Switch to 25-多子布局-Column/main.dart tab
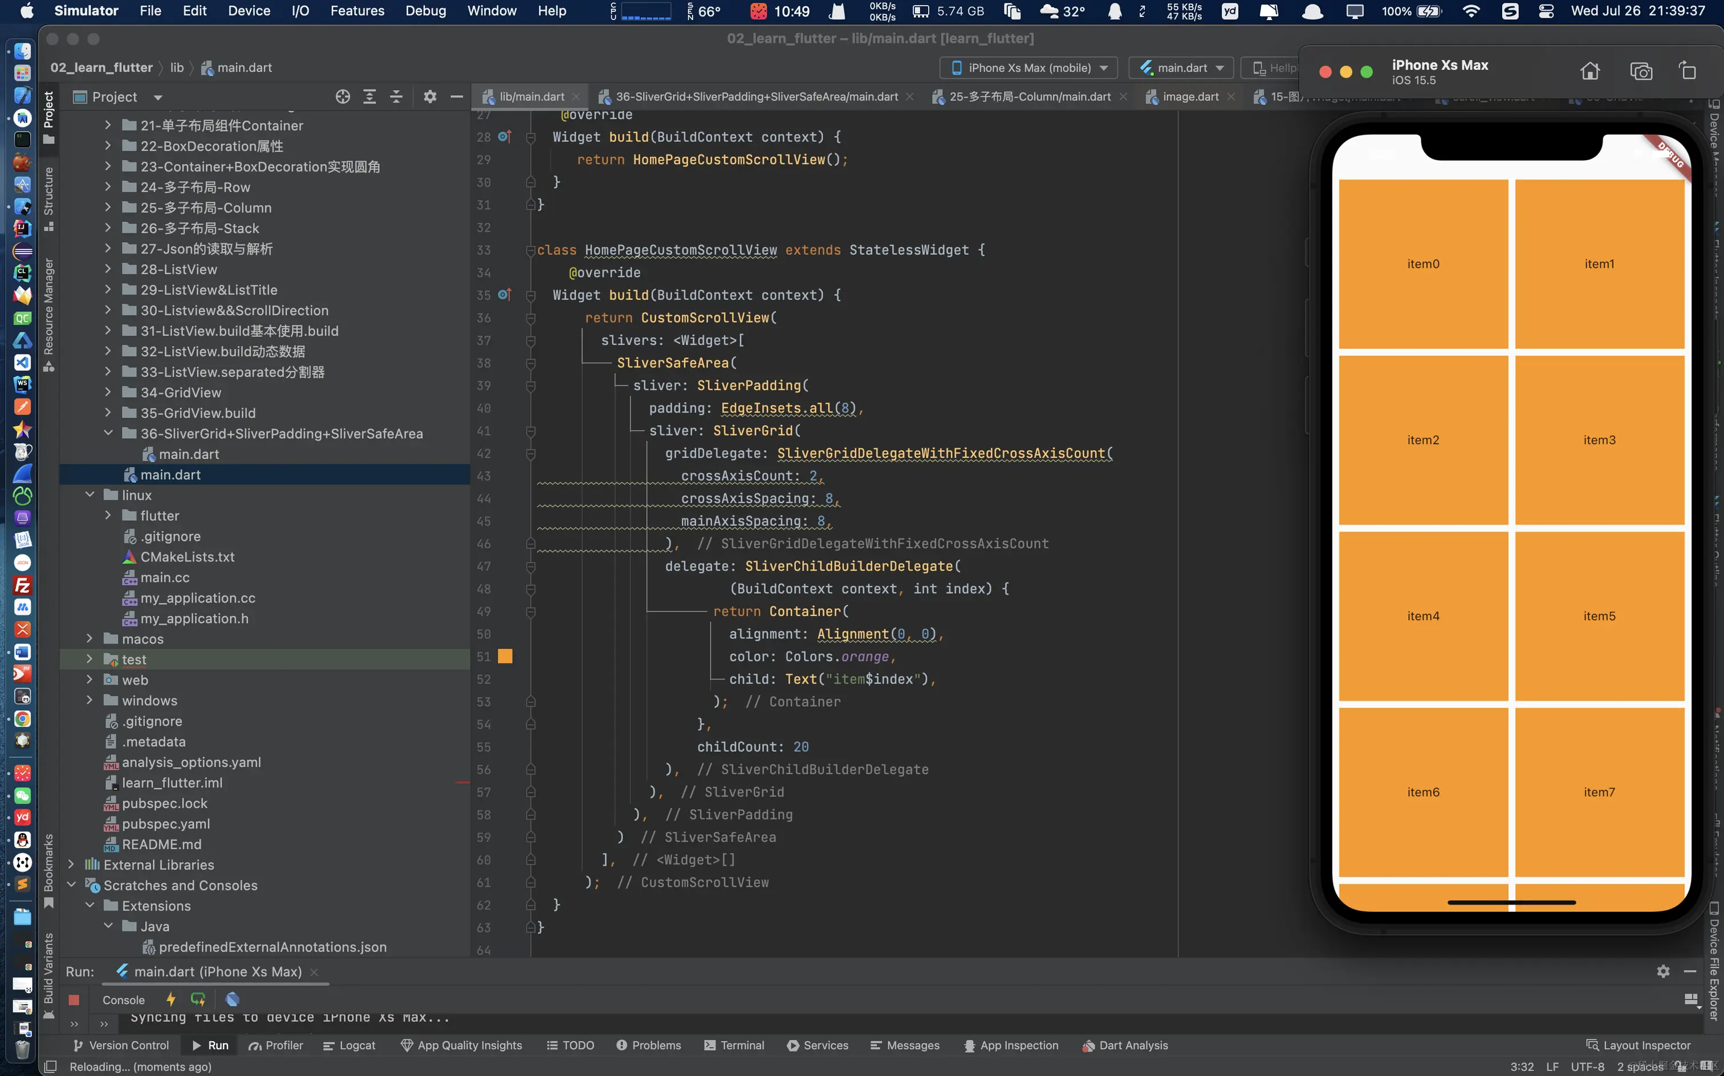 tap(1030, 97)
